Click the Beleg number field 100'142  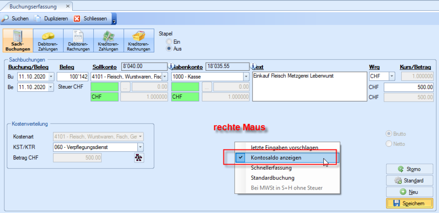72,76
